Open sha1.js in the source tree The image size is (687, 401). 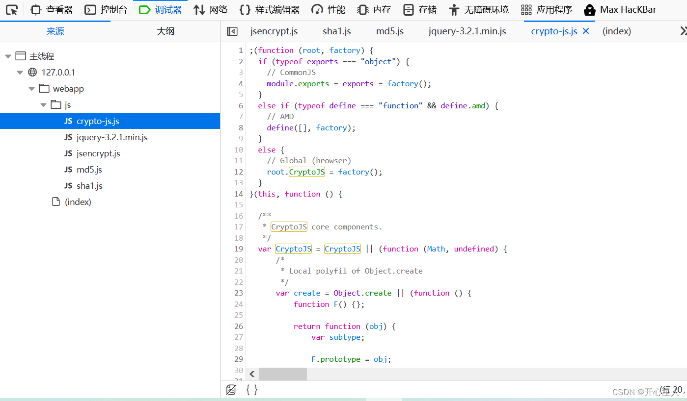(x=110, y=186)
